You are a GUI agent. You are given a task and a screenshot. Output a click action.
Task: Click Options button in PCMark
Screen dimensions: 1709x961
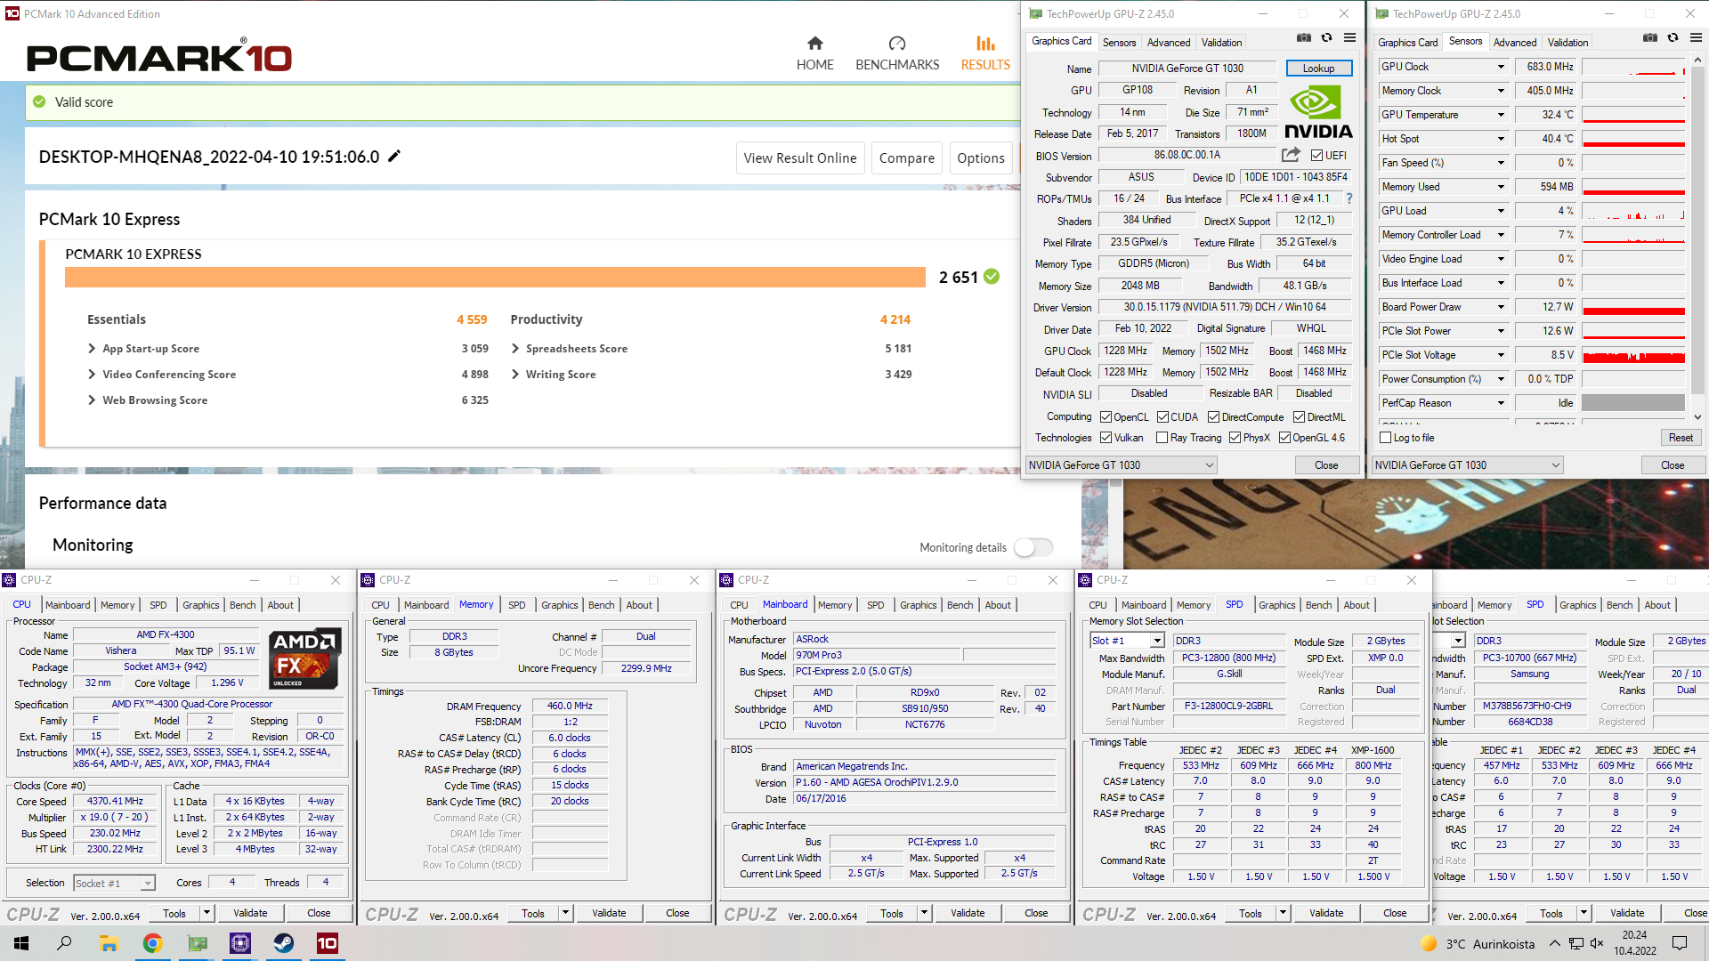[x=980, y=158]
